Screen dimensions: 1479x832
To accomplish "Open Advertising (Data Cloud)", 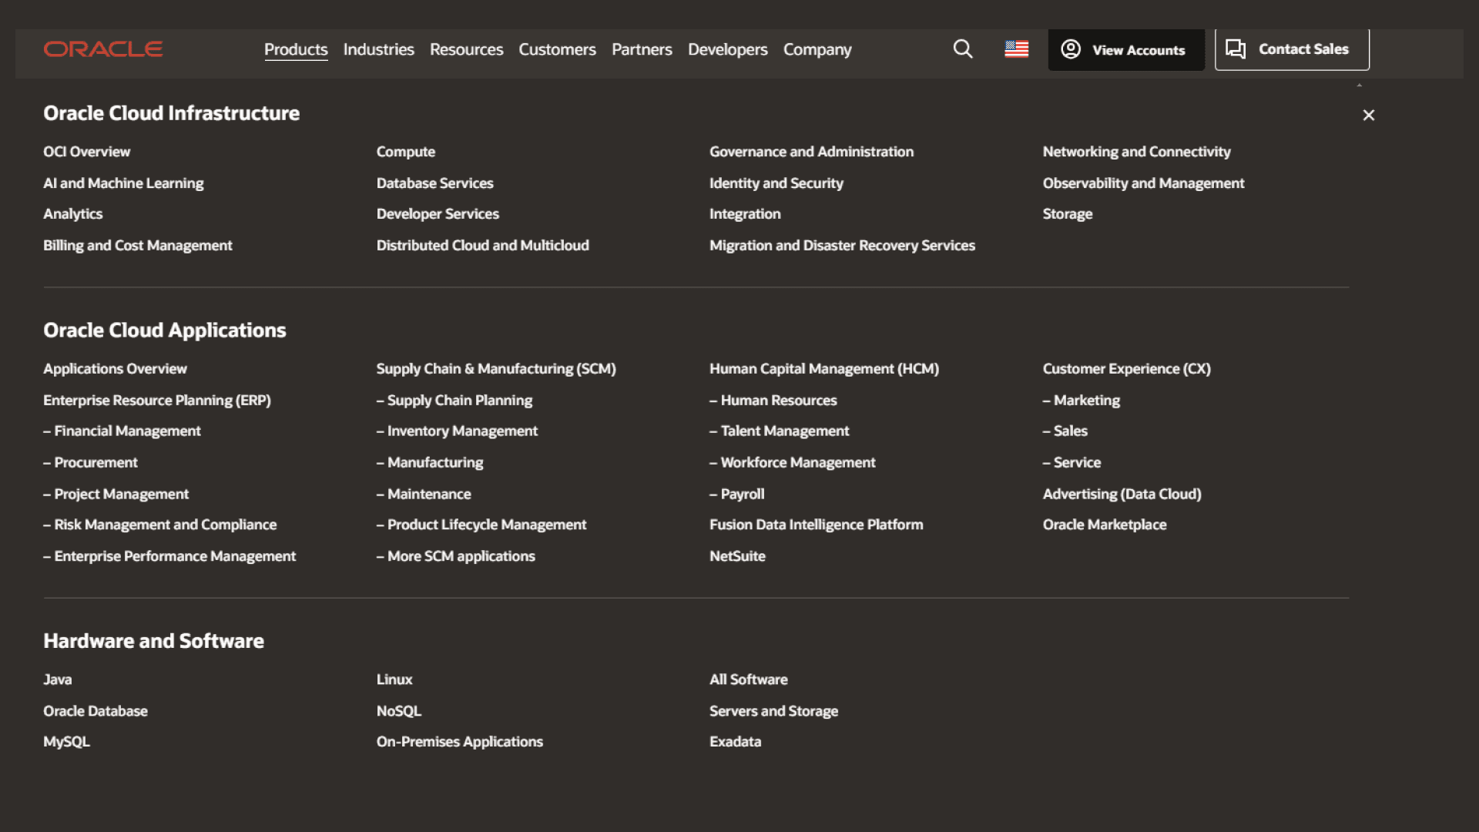I will (1122, 495).
